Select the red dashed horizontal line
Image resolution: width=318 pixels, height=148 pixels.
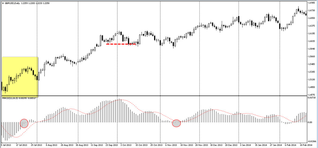coord(121,44)
